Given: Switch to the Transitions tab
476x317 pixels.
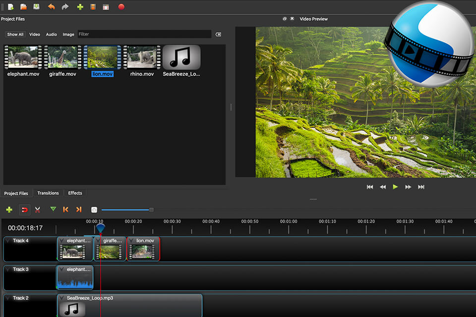Looking at the screenshot, I should pyautogui.click(x=48, y=193).
